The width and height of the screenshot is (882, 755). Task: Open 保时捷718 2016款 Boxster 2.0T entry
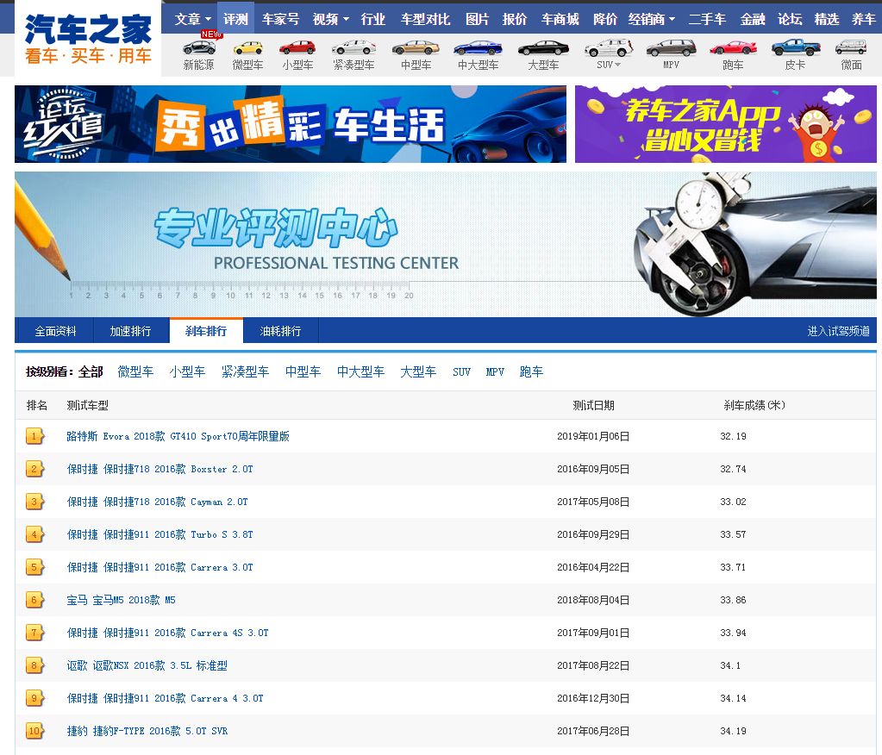(x=160, y=469)
